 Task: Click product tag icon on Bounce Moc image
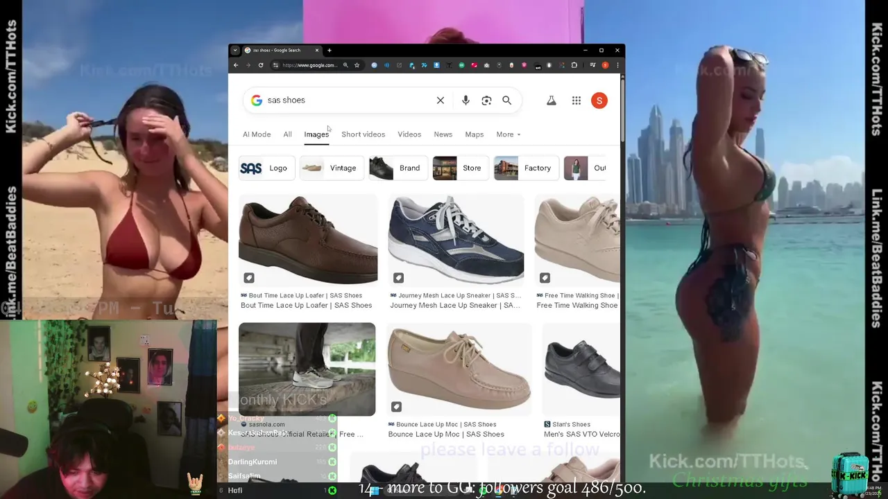(396, 407)
